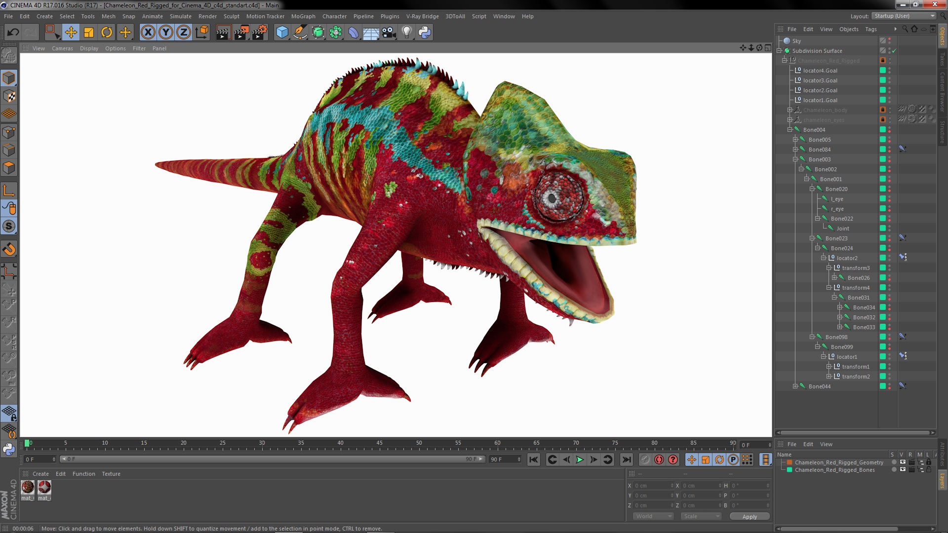
Task: Open the Character menu
Action: point(334,16)
